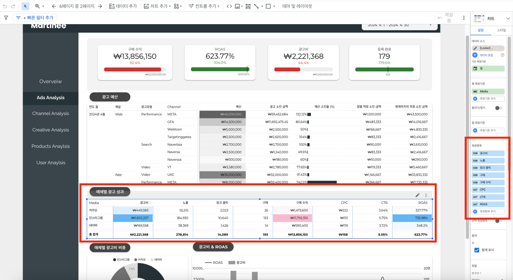The image size is (513, 280).
Task: Click 측정항목 추가 below ROAS
Action: (488, 211)
